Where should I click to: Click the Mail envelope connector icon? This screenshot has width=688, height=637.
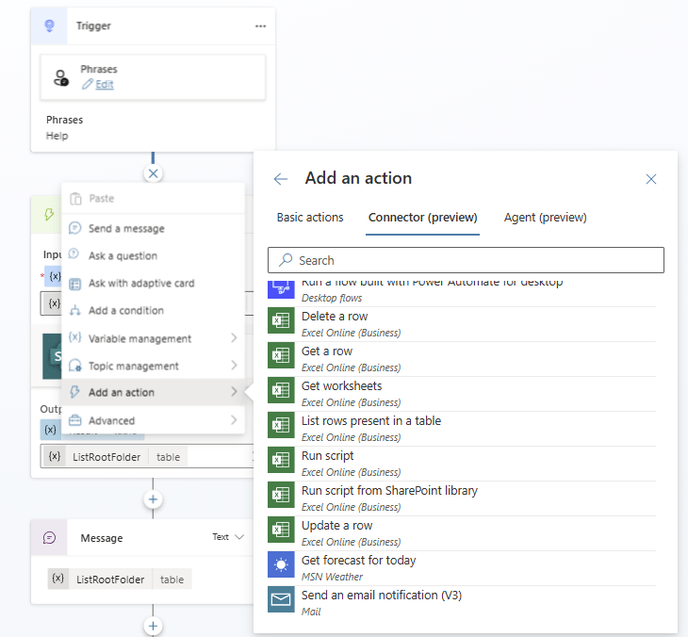point(281,599)
